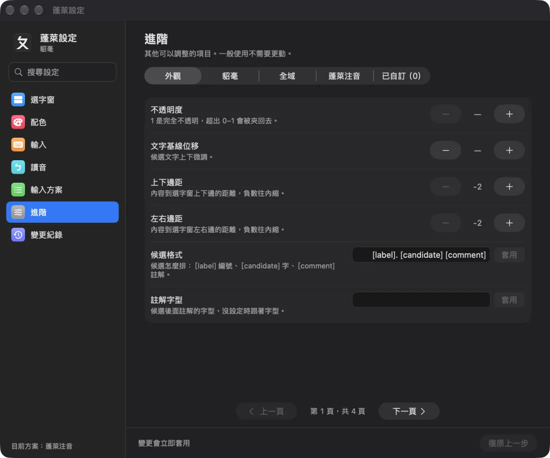
Task: Go to previous page with 上一頁
Action: coord(266,411)
